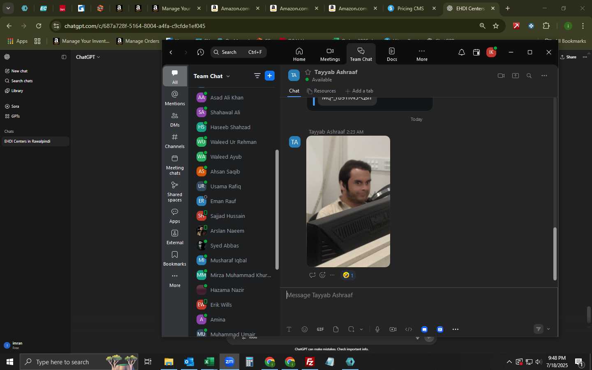Screen dimensions: 592x370
Task: Navigate back in Zoom
Action: pos(171,52)
